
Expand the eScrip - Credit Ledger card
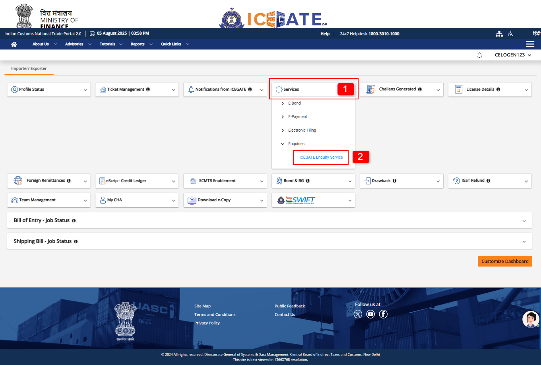[173, 181]
